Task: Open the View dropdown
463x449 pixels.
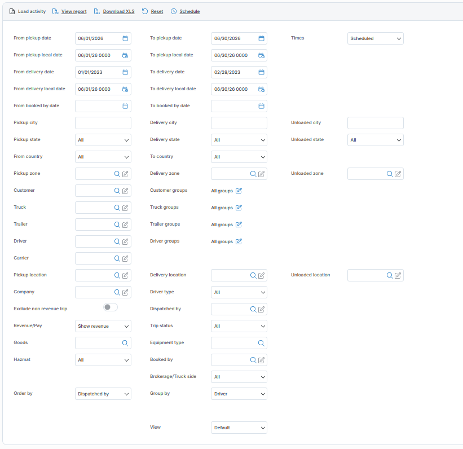Action: (x=239, y=428)
